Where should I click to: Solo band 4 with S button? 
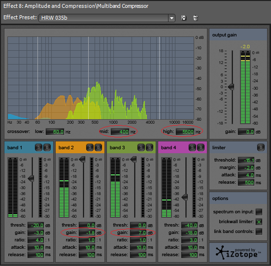(192, 147)
